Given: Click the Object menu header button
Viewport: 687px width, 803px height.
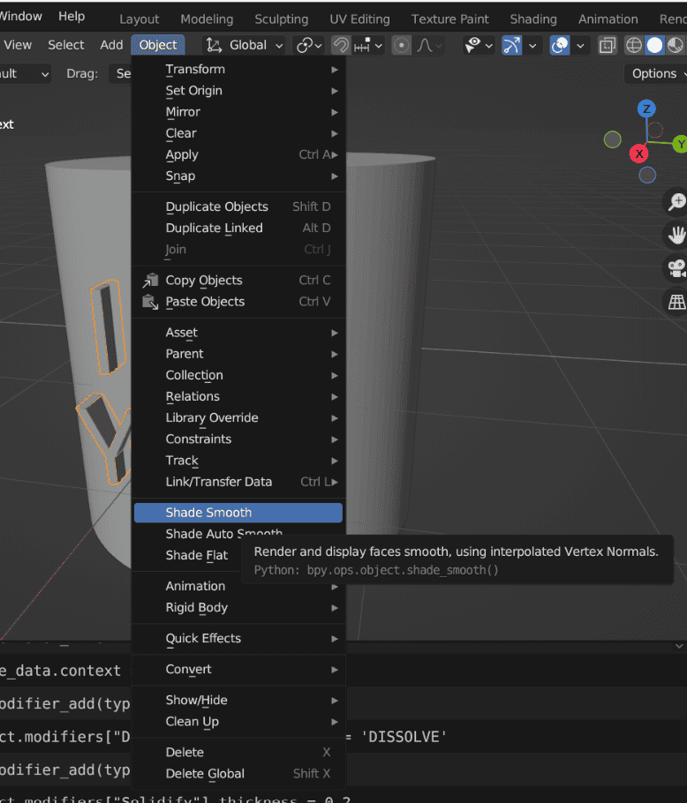Looking at the screenshot, I should pos(158,45).
